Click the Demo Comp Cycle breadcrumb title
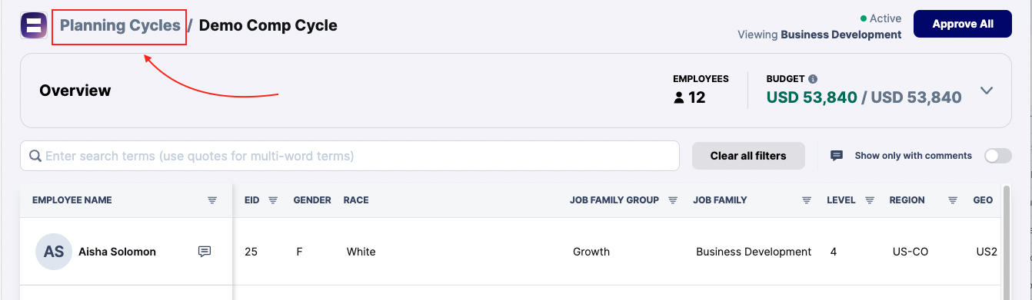 (268, 25)
